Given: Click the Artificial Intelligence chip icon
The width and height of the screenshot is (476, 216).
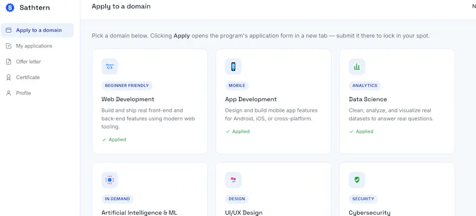Looking at the screenshot, I should click(x=109, y=180).
